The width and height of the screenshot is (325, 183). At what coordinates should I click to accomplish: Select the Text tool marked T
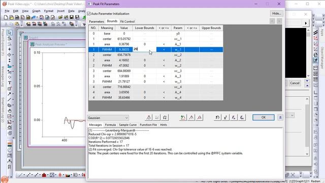point(10,83)
